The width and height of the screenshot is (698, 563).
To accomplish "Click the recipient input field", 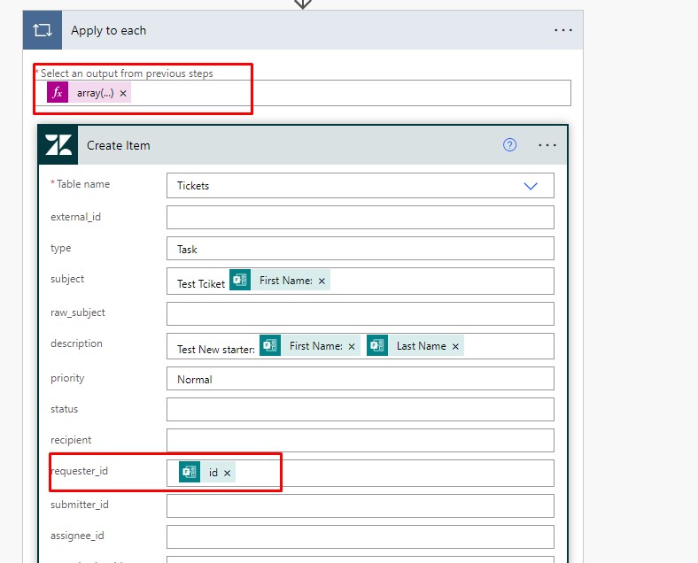I will coord(360,441).
